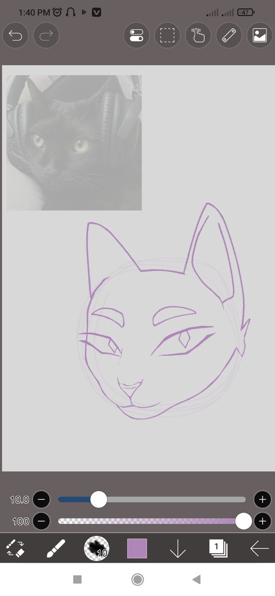Tap opacity value 100
Screen dimensions: 275x596
click(21, 521)
